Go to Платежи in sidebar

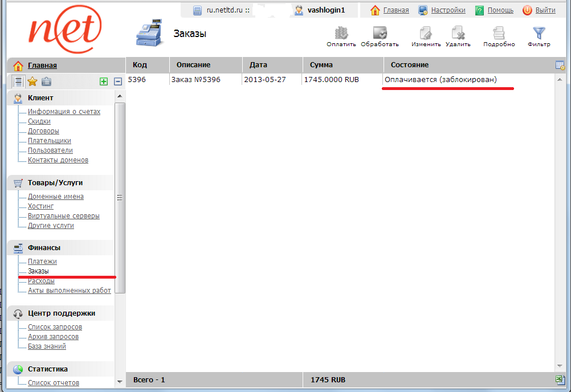[42, 262]
